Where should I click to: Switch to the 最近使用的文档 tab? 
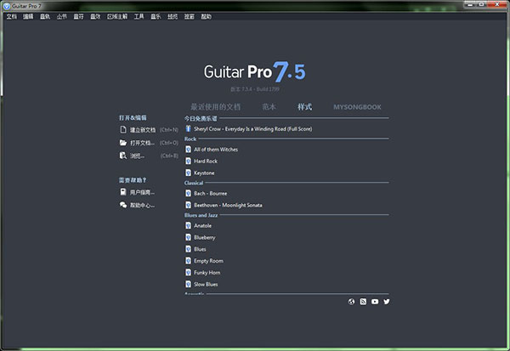(x=216, y=107)
